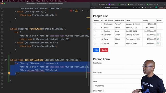Select the checkbox for Dera row
This screenshot has height=93, width=166.
pos(94,39)
